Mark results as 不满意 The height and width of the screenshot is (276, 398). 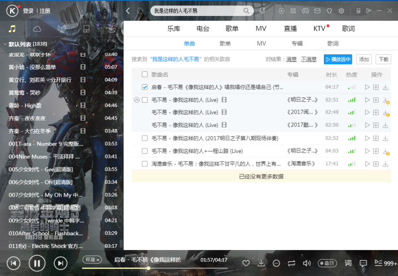308,59
